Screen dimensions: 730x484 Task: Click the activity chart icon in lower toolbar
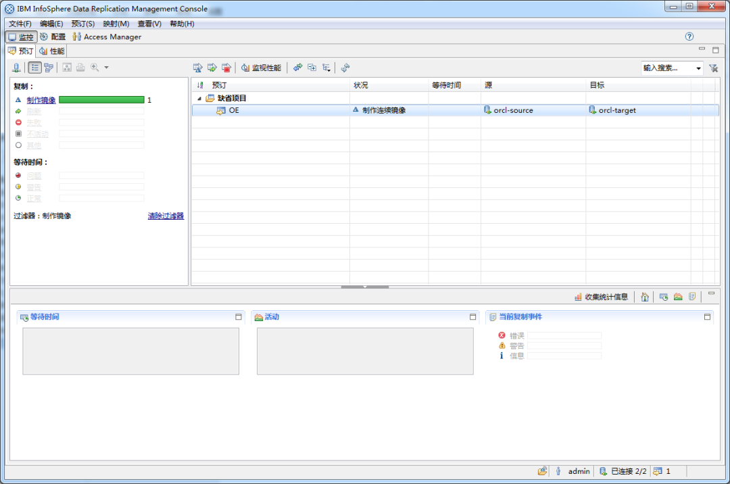(x=678, y=297)
